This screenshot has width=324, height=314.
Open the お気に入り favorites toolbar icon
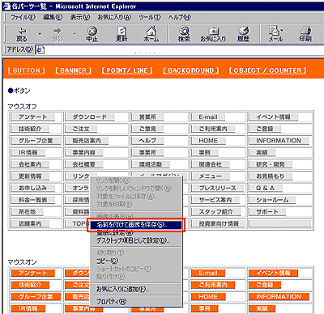point(213,31)
